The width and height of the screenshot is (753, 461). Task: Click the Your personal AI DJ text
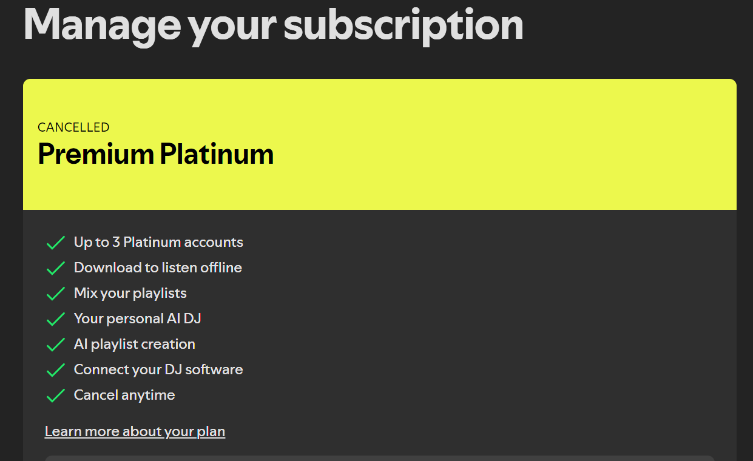[x=137, y=318]
